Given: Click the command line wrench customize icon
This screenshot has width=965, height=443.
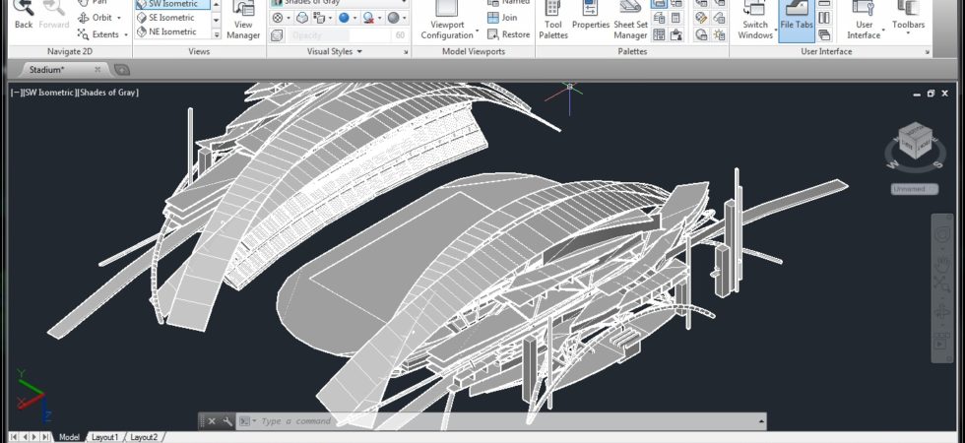Looking at the screenshot, I should [x=227, y=421].
